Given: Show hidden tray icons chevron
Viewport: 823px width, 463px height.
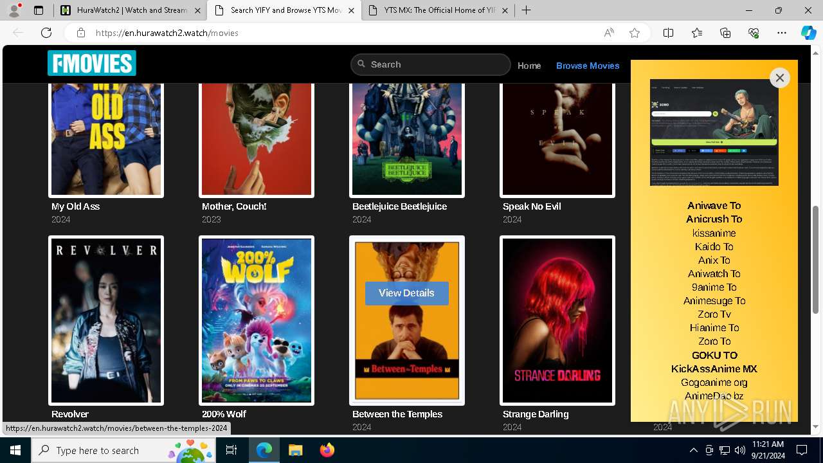Looking at the screenshot, I should (693, 450).
